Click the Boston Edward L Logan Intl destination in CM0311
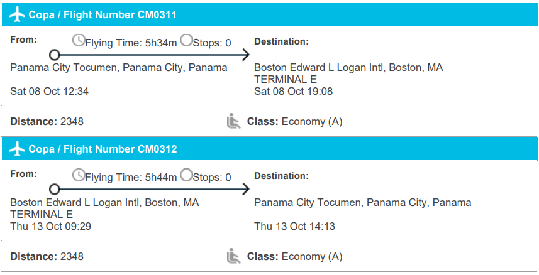The width and height of the screenshot is (539, 275). tap(348, 68)
